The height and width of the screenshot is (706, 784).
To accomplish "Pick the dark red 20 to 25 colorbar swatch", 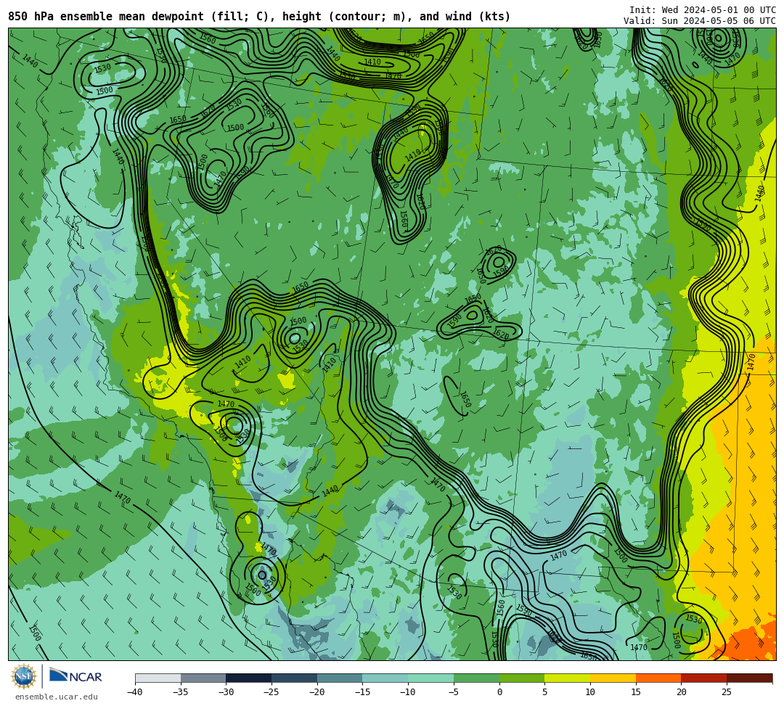I will click(704, 678).
